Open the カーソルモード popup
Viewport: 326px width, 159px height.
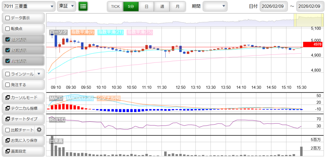point(23,97)
